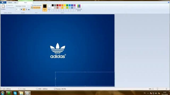Pick the brown palette swatch
The height and width of the screenshot is (95, 170).
tap(57, 8)
